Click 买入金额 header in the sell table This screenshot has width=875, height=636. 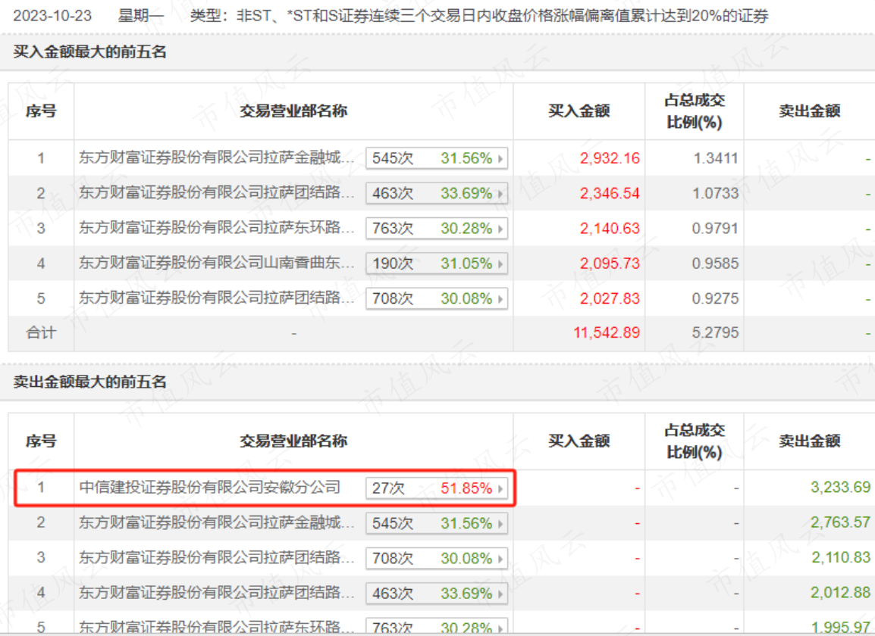point(579,441)
